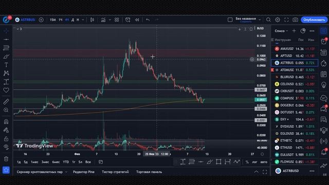Open the ASTRBUSD symbol search field
The width and height of the screenshot is (329, 185).
pos(25,20)
